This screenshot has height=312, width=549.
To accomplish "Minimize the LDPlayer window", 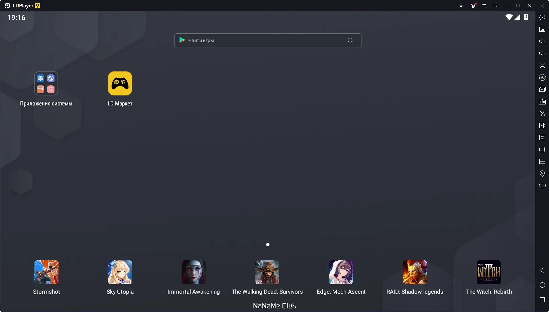I will tap(507, 6).
